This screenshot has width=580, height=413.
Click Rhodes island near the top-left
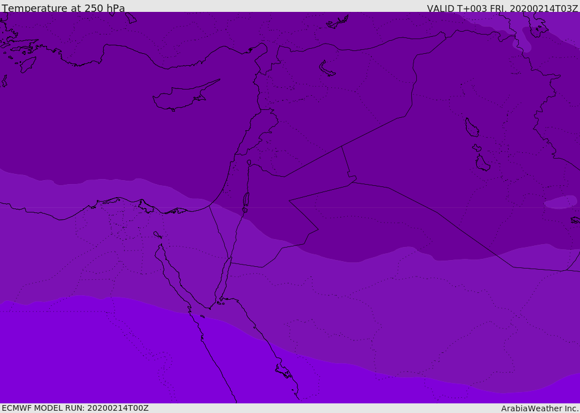click(27, 64)
